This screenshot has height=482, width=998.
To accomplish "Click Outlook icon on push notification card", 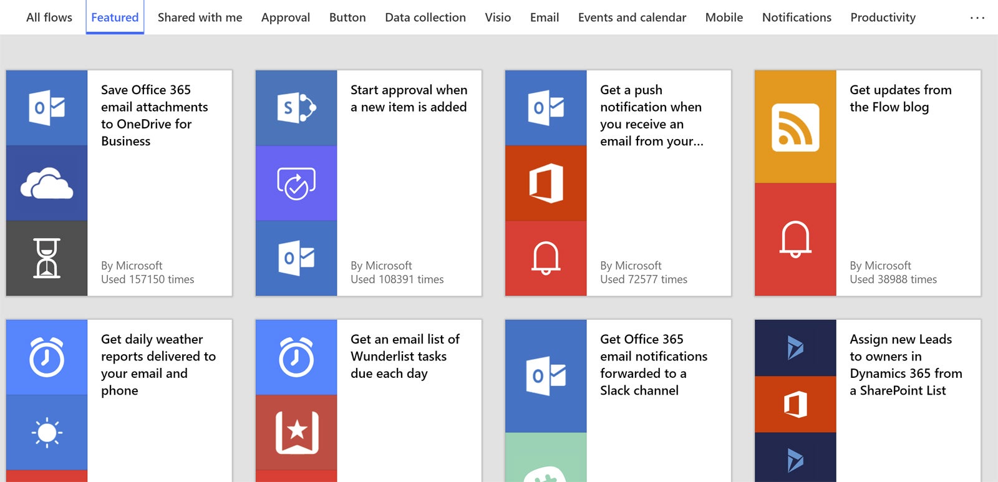I will [546, 108].
